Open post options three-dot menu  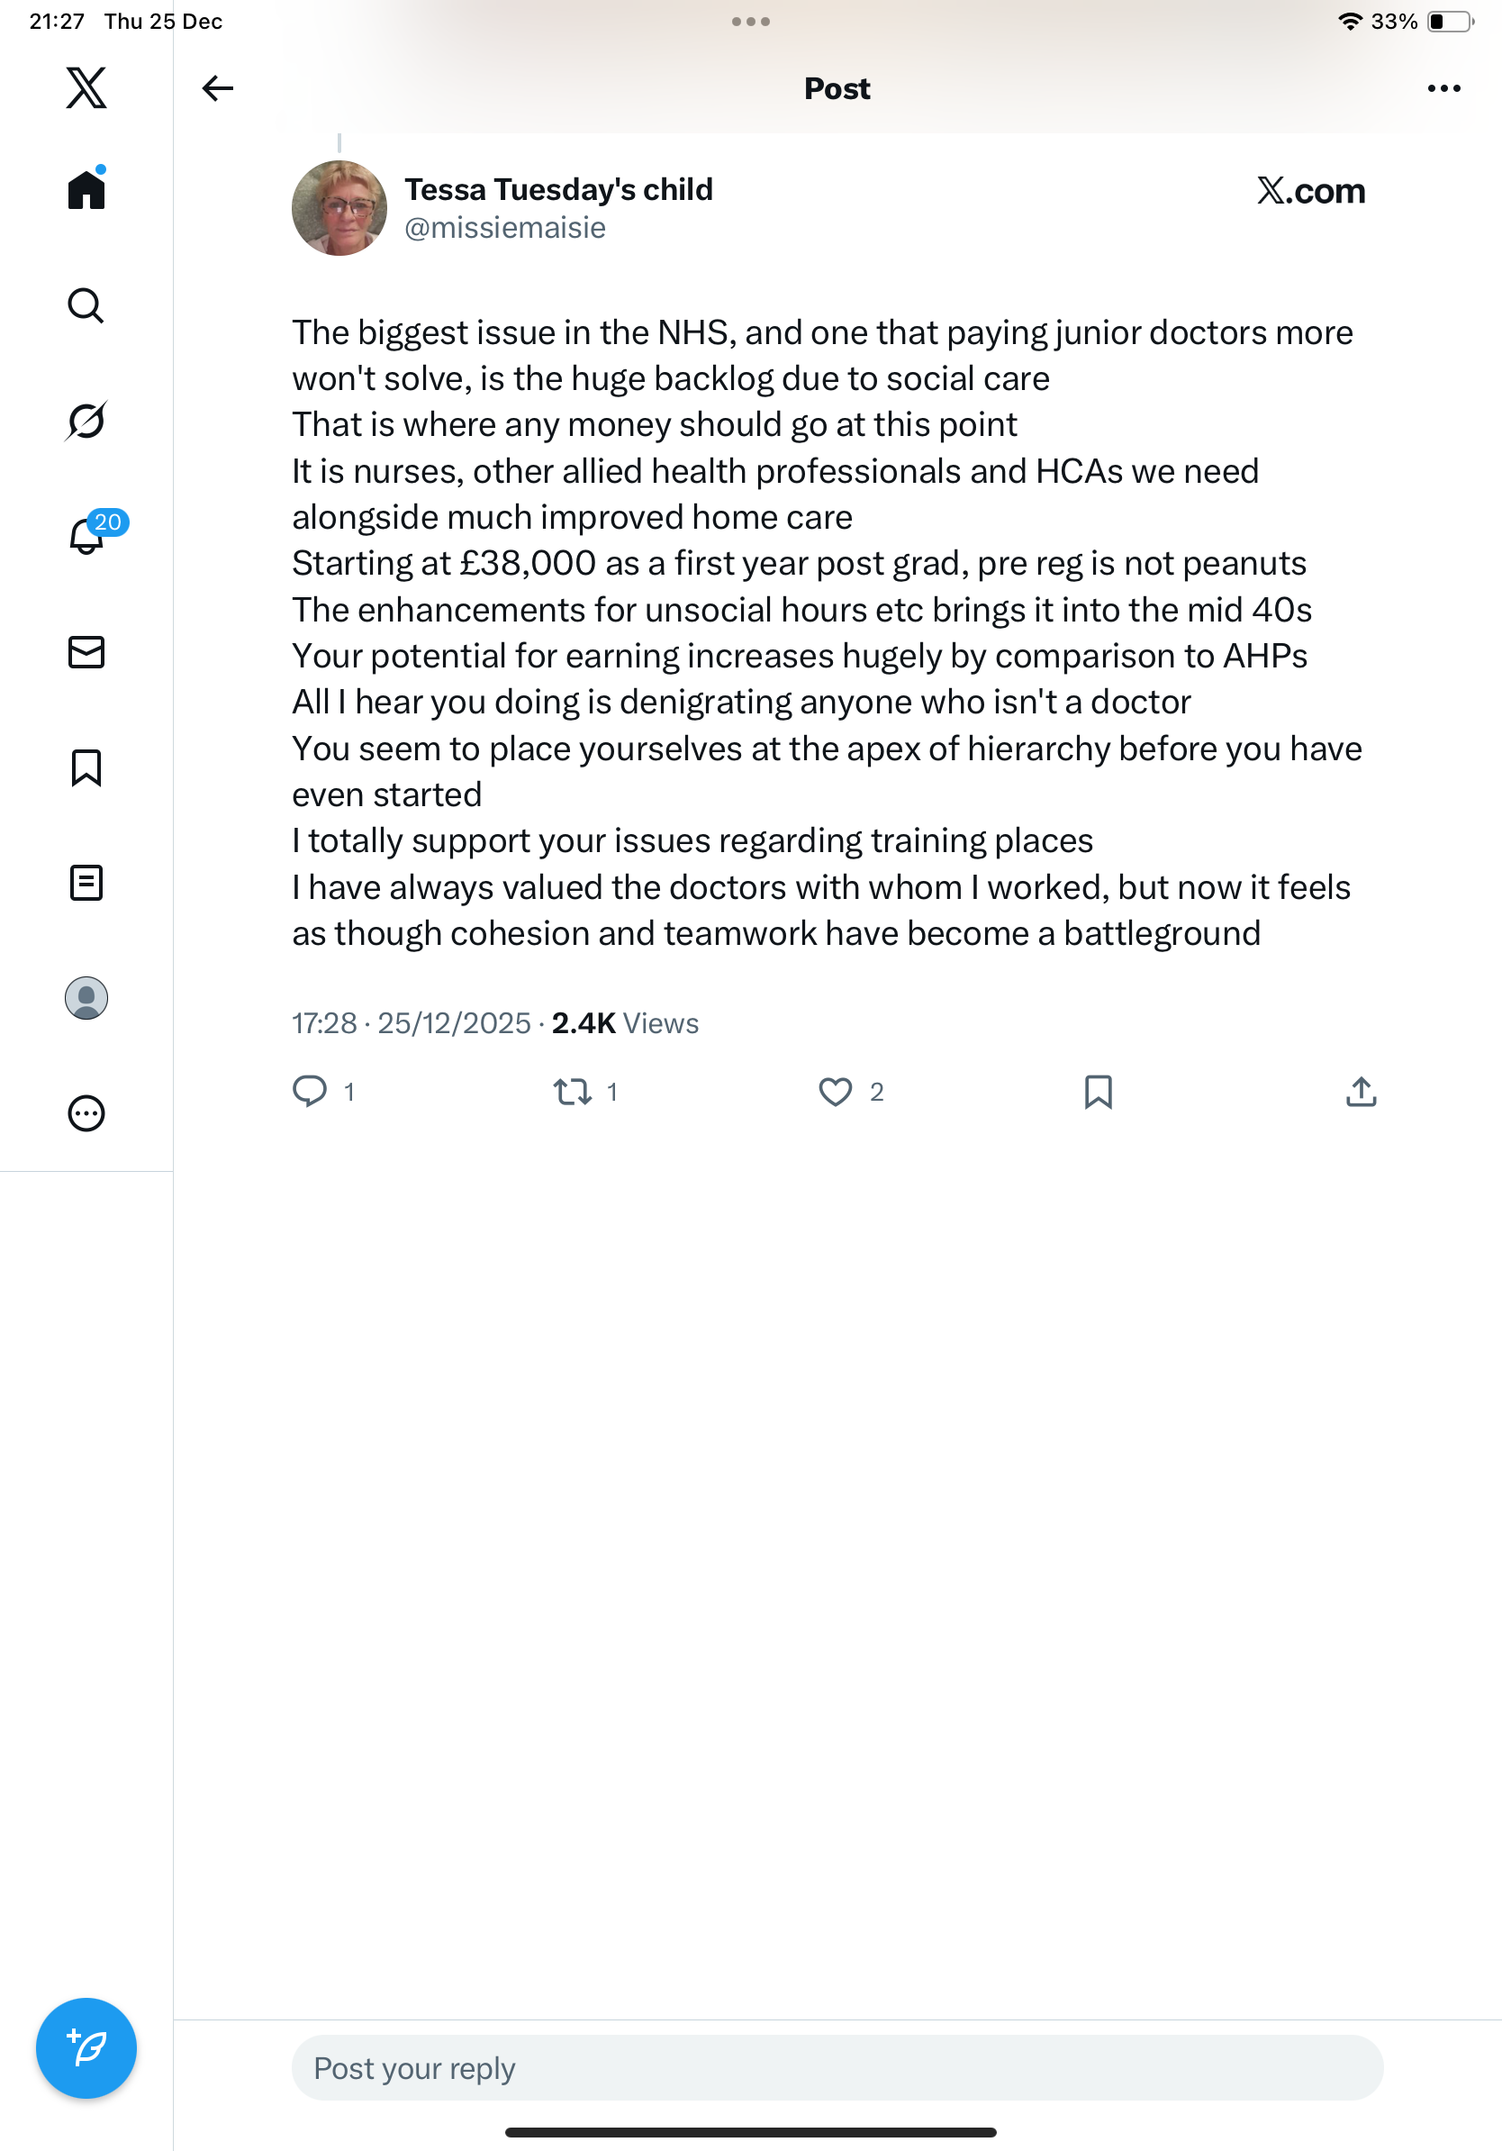[x=1443, y=88]
